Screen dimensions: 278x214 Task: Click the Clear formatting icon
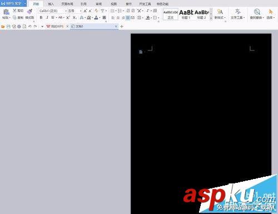coord(96,11)
